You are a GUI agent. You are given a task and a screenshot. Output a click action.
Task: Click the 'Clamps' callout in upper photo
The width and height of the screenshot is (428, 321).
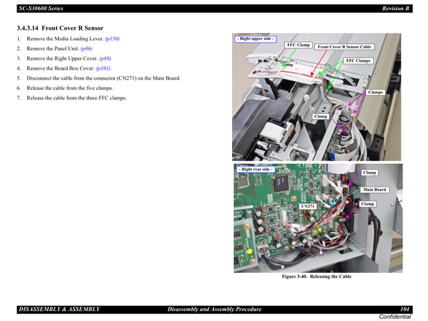pos(375,92)
